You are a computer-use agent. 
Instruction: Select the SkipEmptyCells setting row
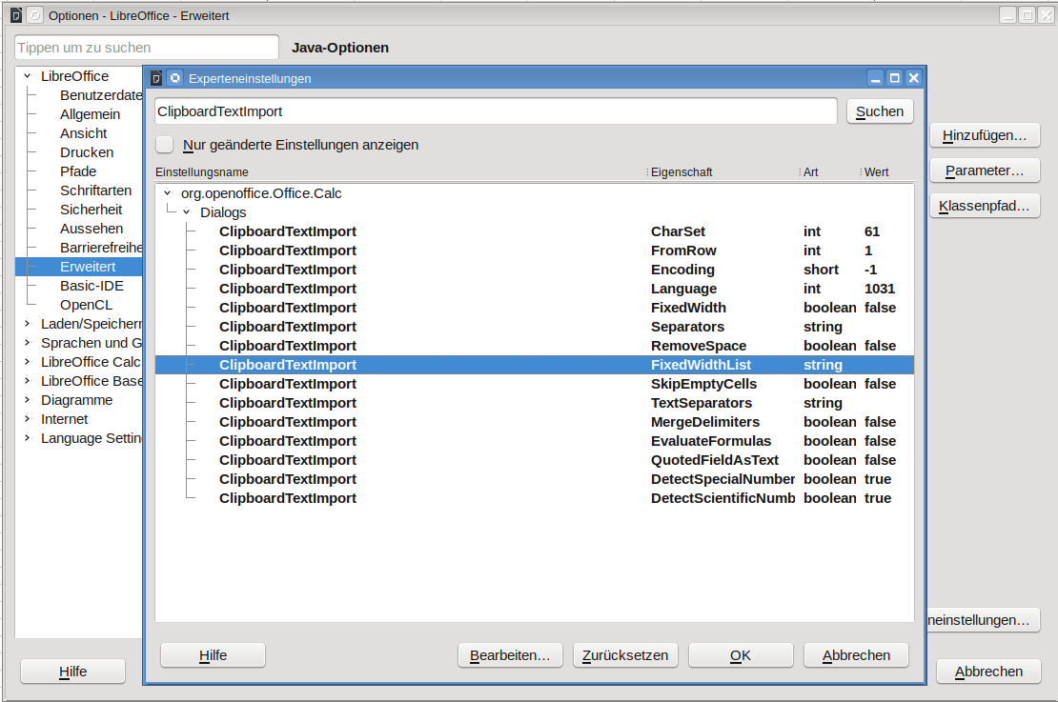click(x=535, y=384)
